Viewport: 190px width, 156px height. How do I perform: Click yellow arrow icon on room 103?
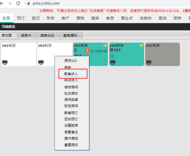tap(105, 45)
